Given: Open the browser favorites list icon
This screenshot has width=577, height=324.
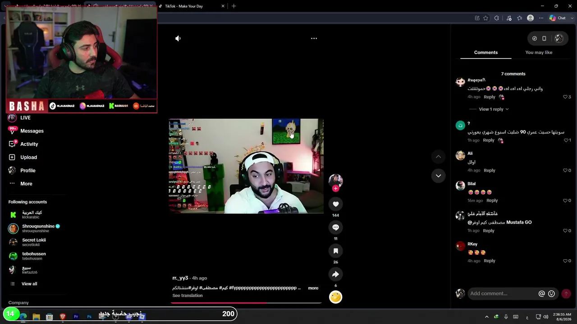Looking at the screenshot, I should pyautogui.click(x=520, y=18).
